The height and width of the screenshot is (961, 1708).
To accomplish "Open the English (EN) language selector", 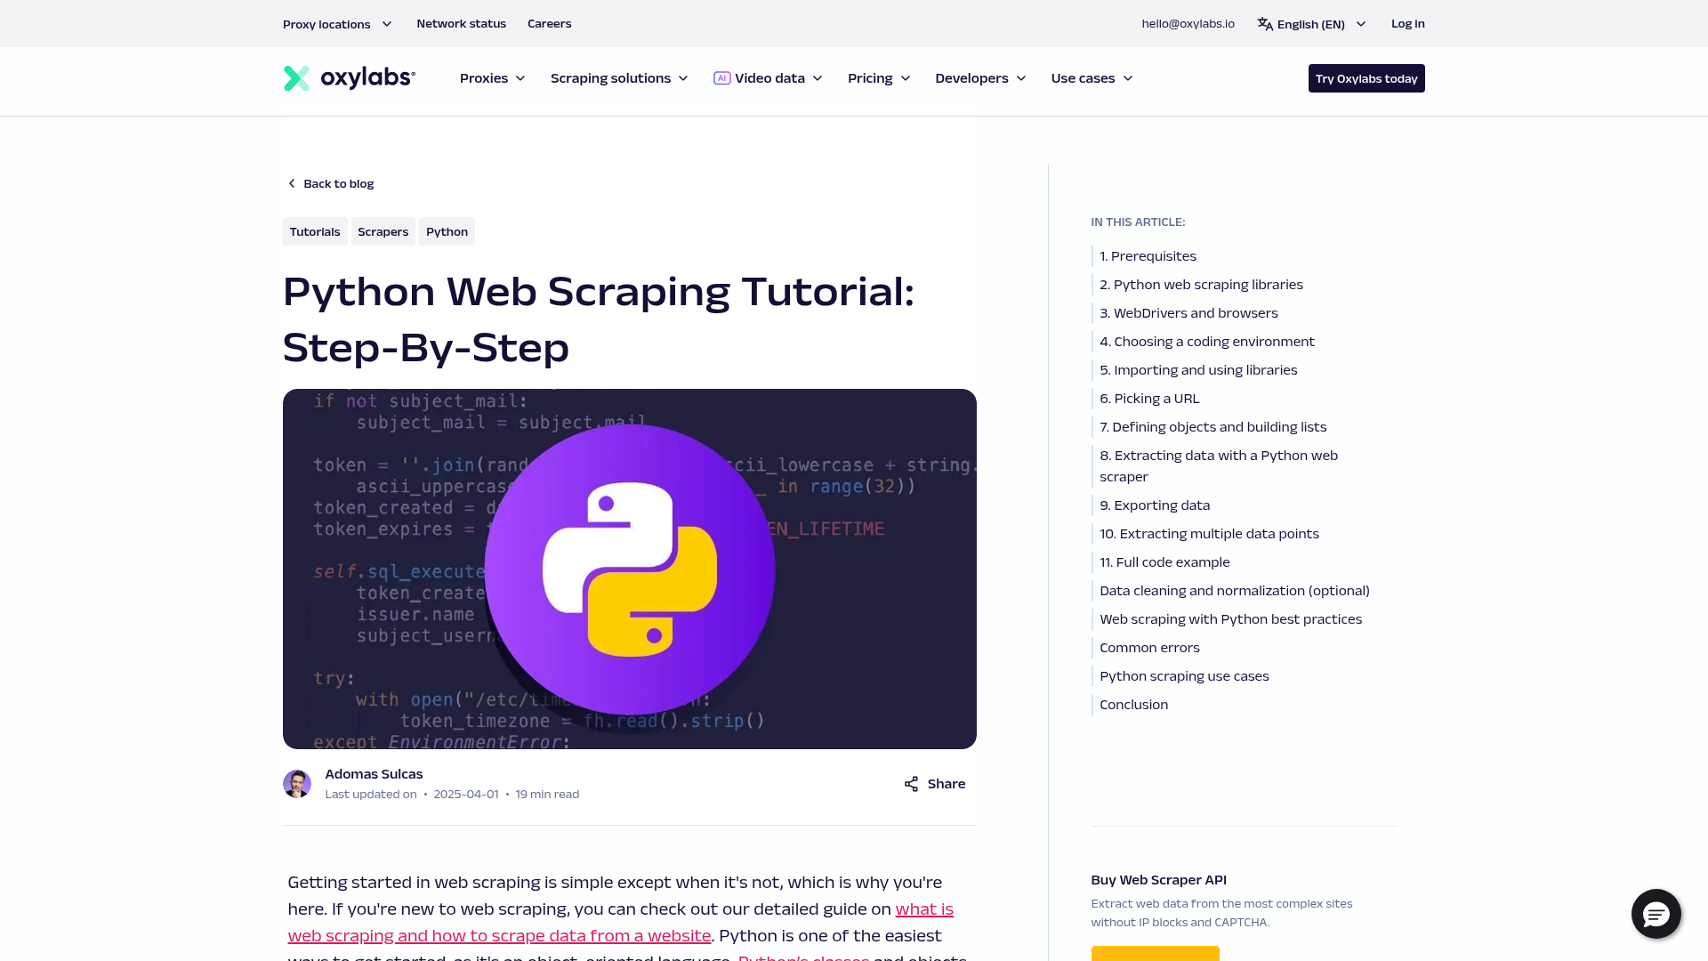I will click(x=1311, y=24).
